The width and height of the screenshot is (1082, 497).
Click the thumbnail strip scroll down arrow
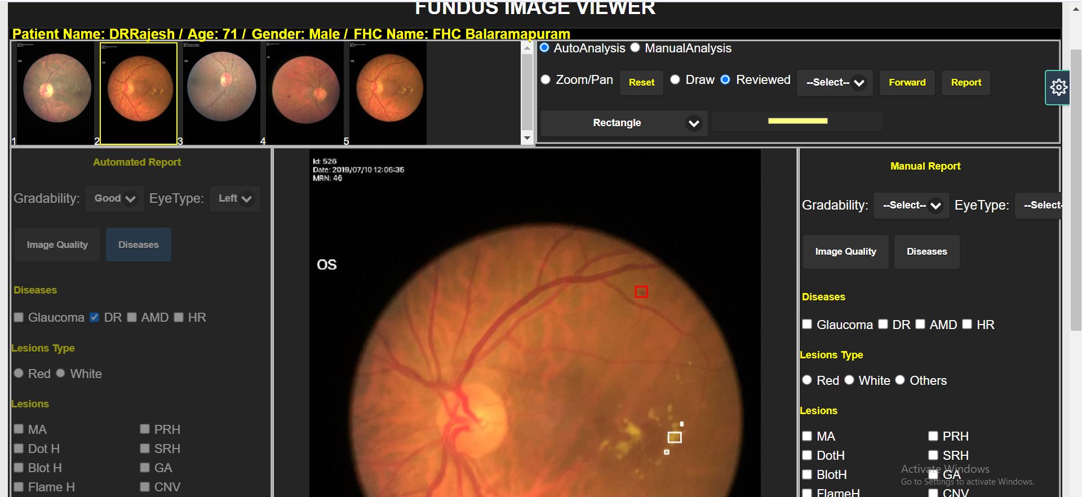tap(527, 138)
